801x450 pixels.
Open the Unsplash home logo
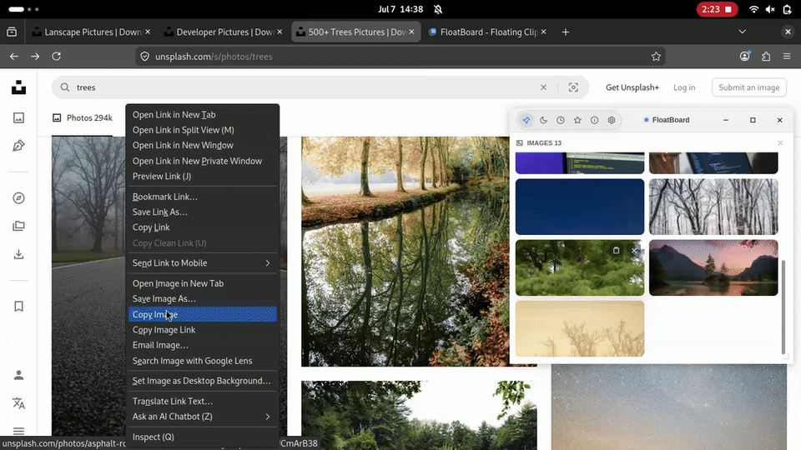click(19, 87)
